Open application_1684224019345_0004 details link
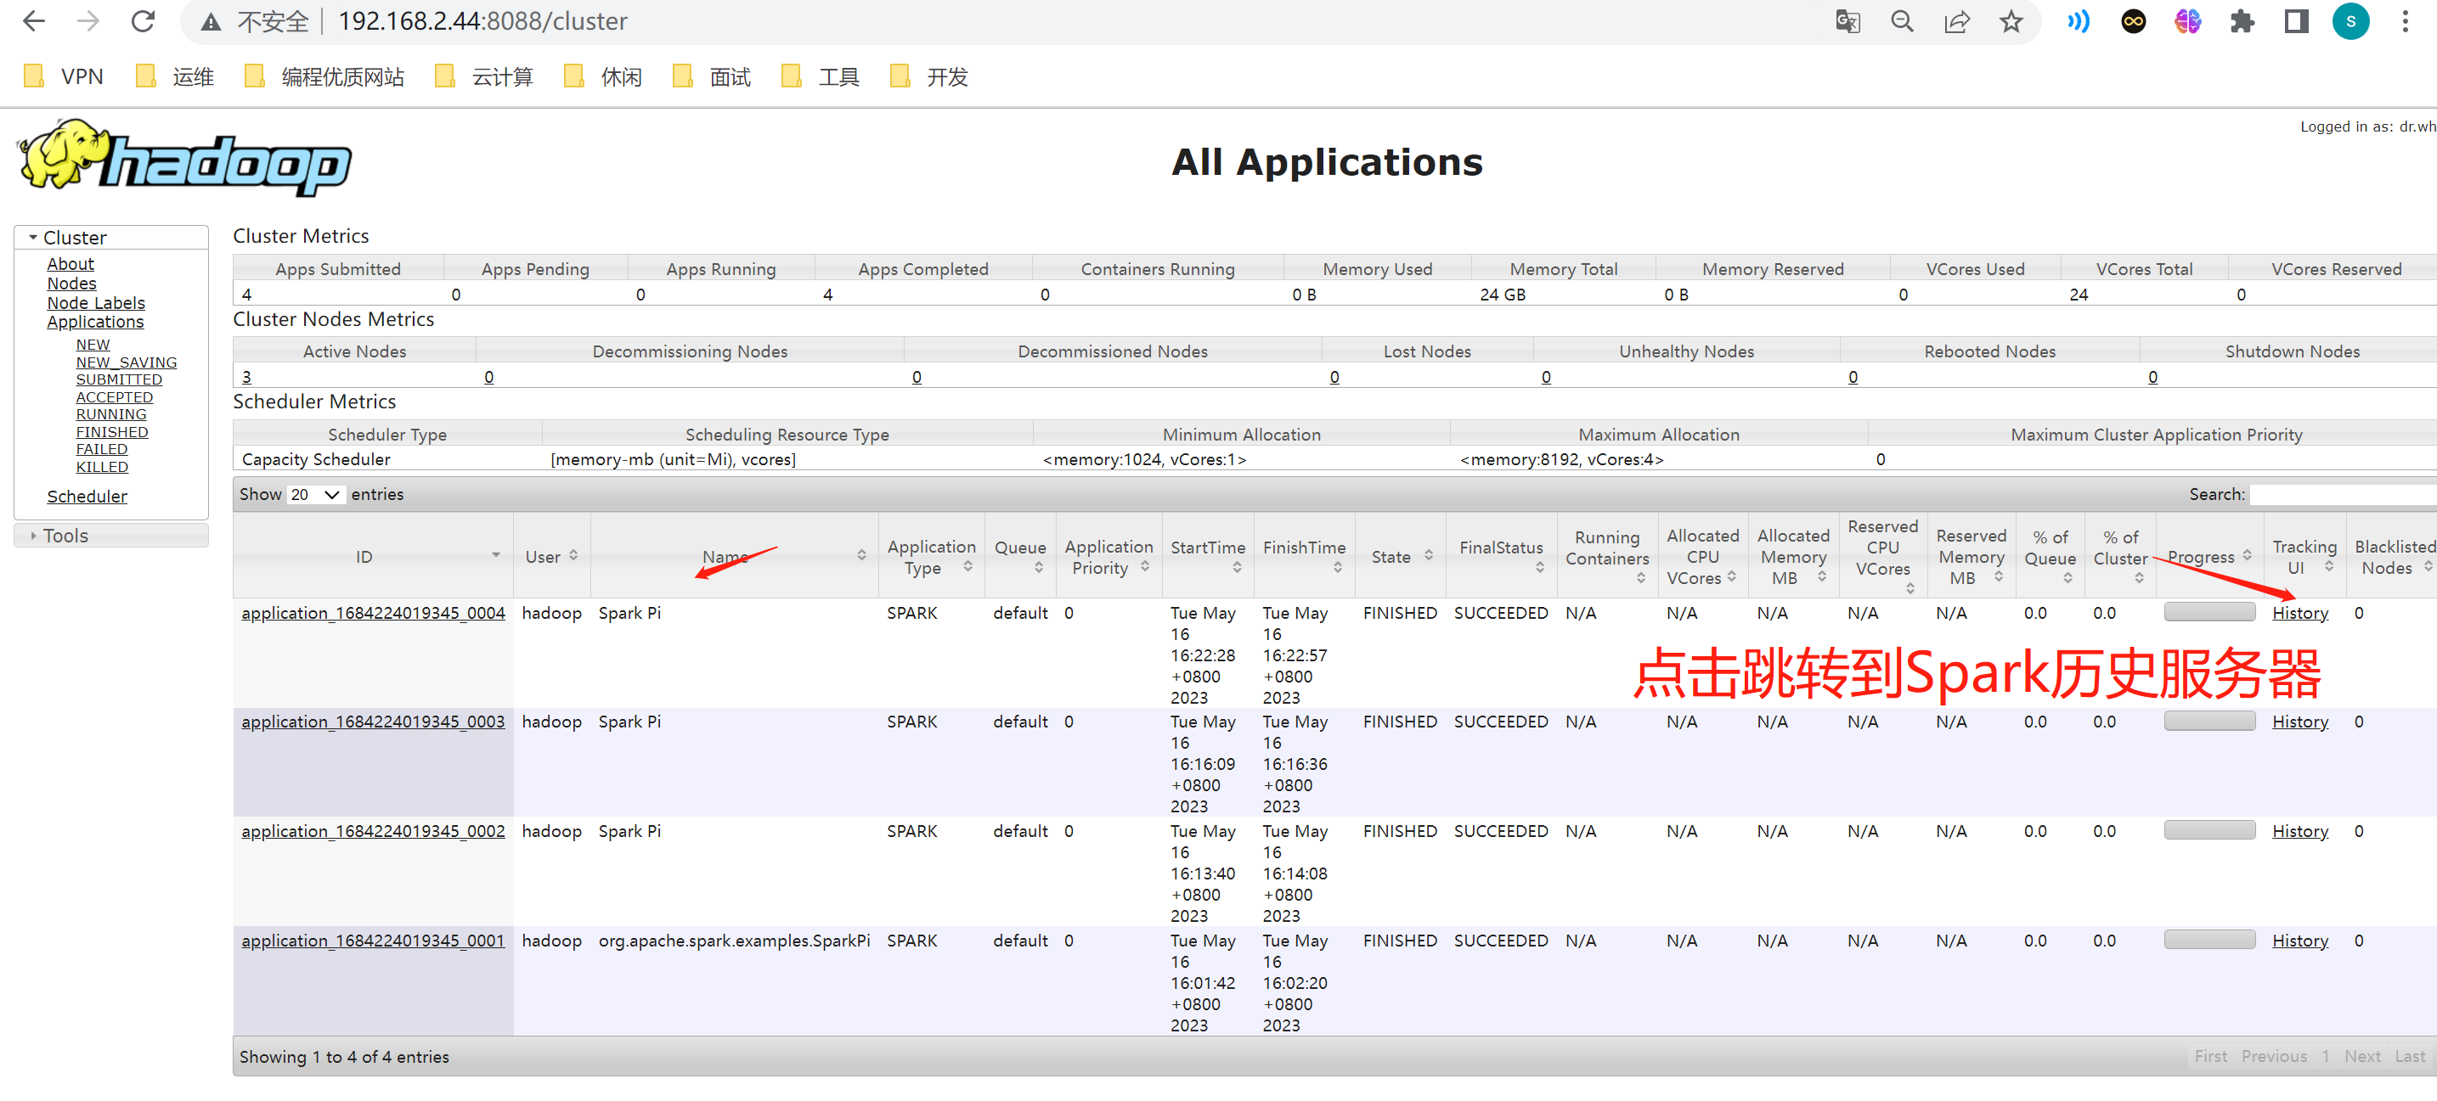 (373, 612)
